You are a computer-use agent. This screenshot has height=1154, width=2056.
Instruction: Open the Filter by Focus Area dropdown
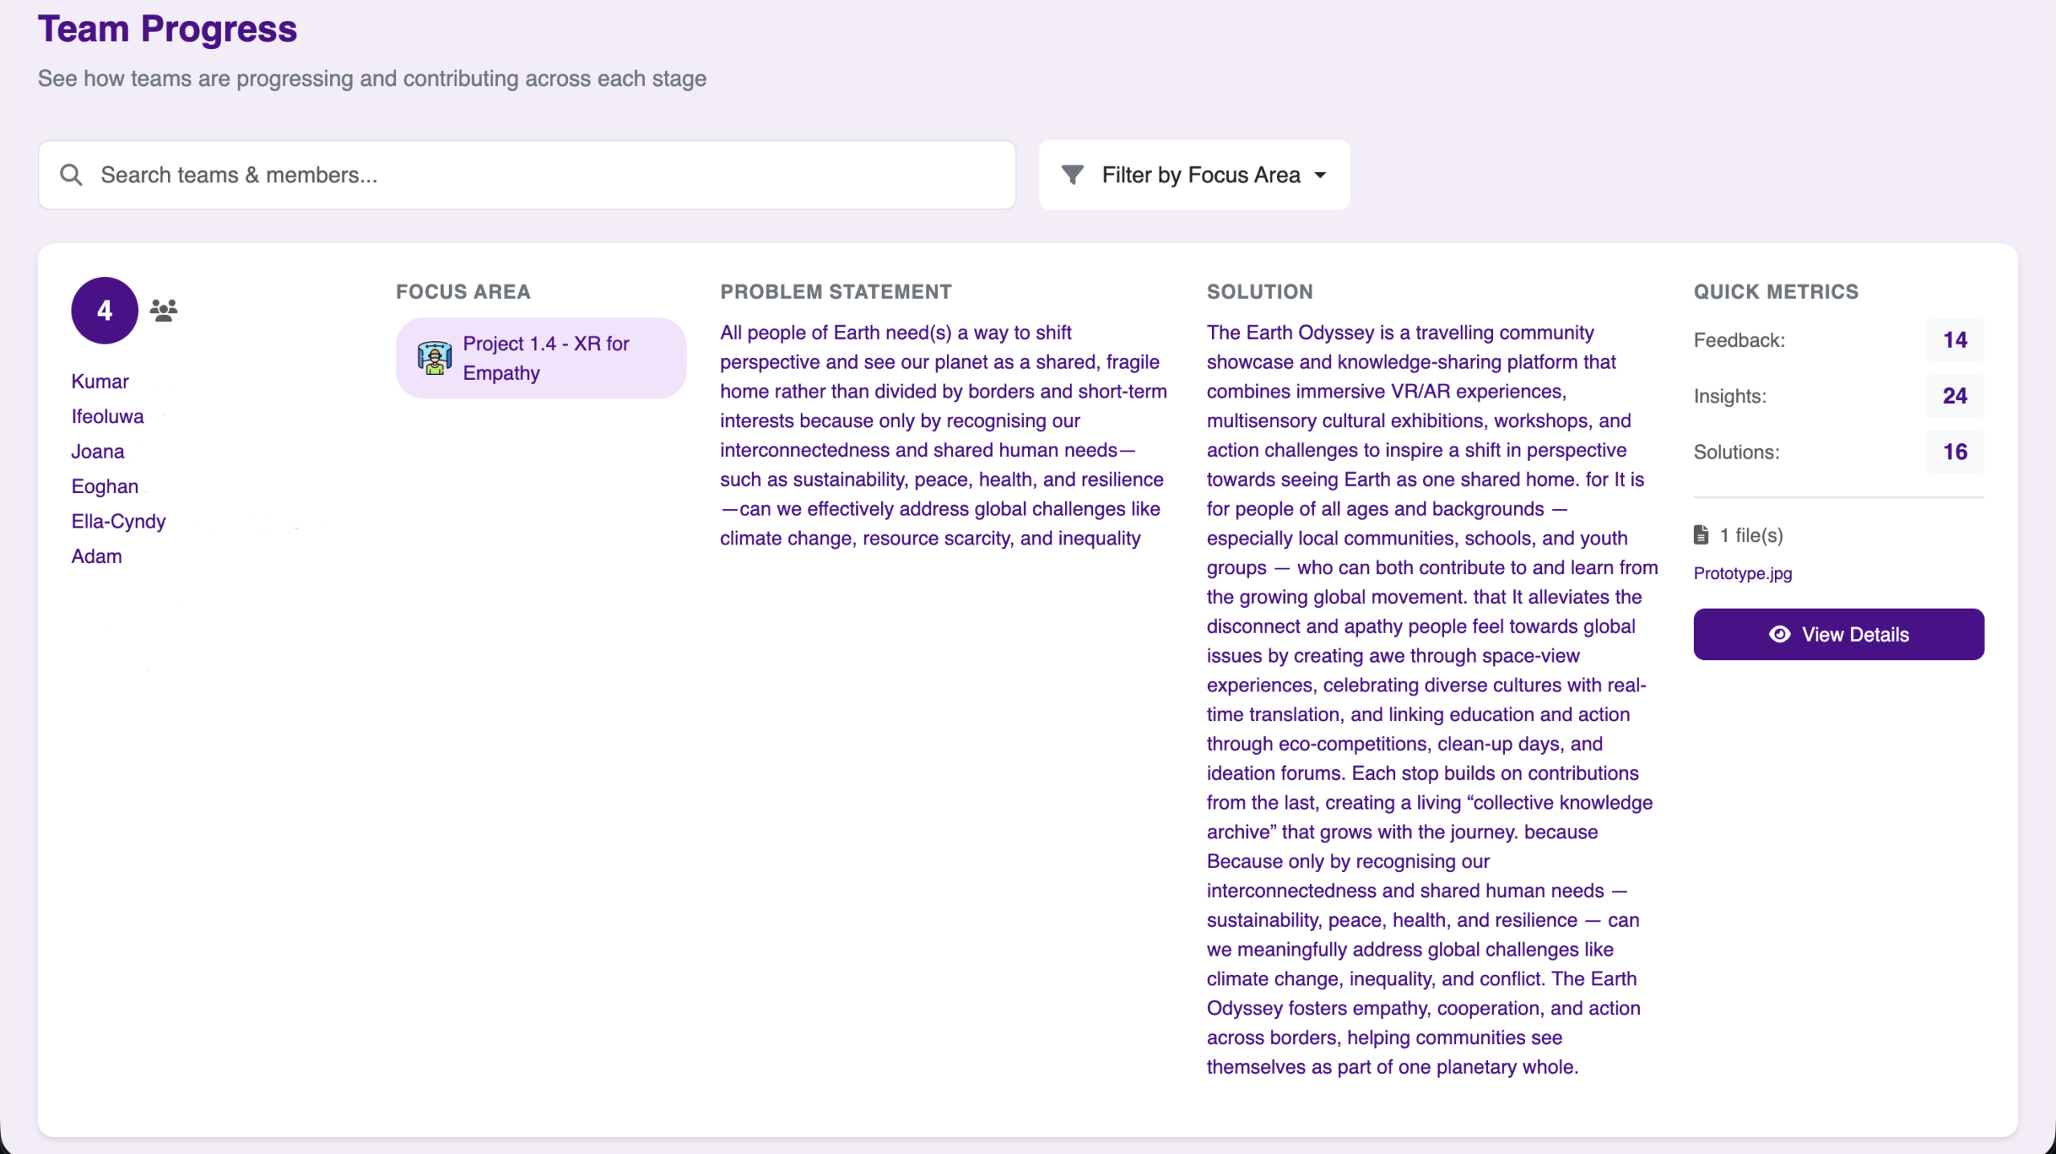click(1193, 174)
